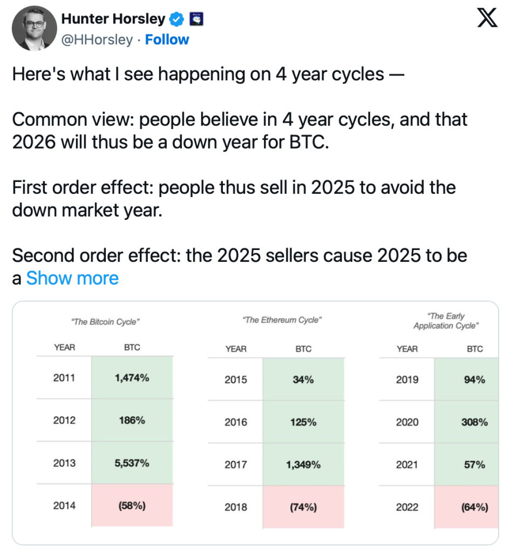Open Hunter Horsley's profile avatar photo

(34, 29)
